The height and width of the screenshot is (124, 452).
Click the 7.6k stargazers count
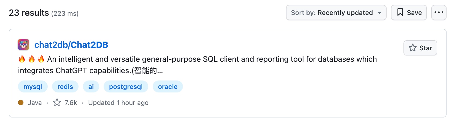[x=71, y=103]
